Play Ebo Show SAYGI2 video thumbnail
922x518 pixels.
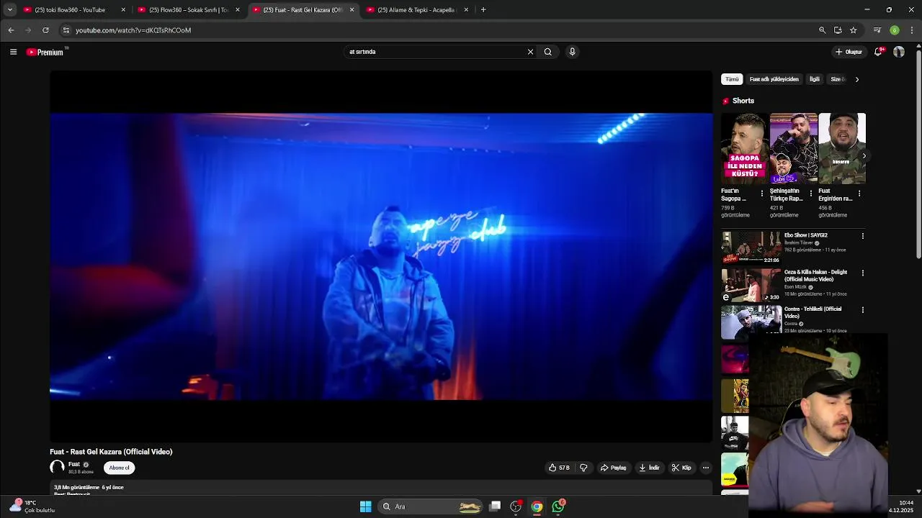pyautogui.click(x=751, y=247)
